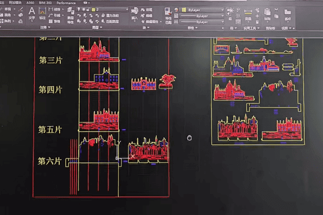Click the Measure (测量) tool
Viewport: 323px width, 215px height.
(x=248, y=14)
